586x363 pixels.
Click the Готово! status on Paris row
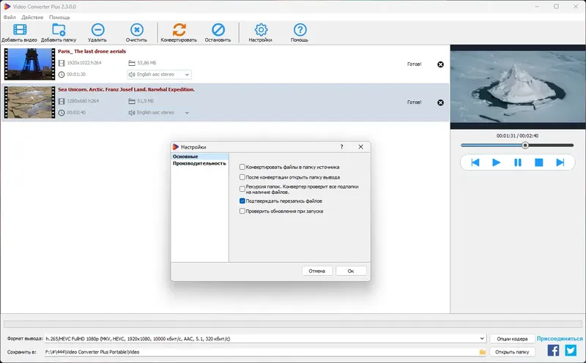click(x=414, y=64)
